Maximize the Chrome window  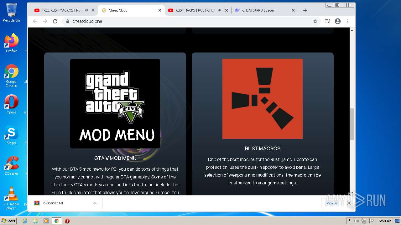(337, 5)
